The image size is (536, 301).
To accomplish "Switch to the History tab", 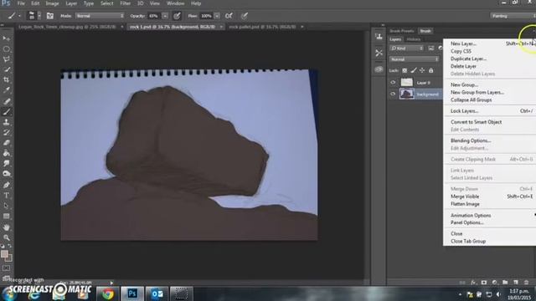I will tap(413, 39).
